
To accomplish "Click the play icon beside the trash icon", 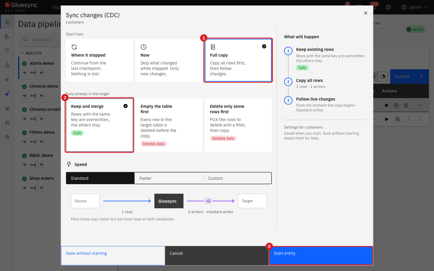I will (387, 105).
